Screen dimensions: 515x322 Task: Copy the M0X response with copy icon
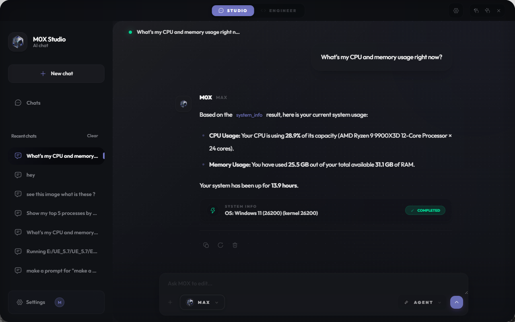pyautogui.click(x=206, y=245)
